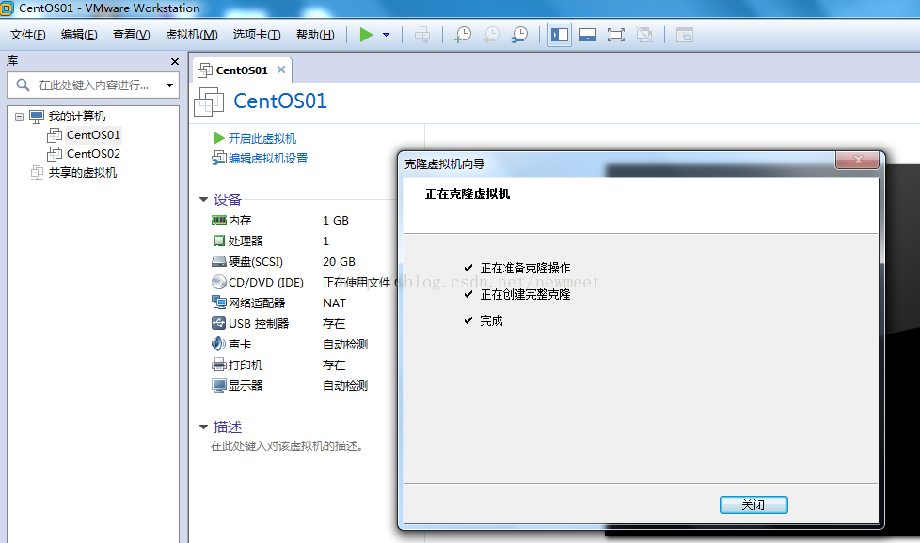This screenshot has width=920, height=543.
Task: Open the library search dropdown arrow
Action: click(x=169, y=85)
